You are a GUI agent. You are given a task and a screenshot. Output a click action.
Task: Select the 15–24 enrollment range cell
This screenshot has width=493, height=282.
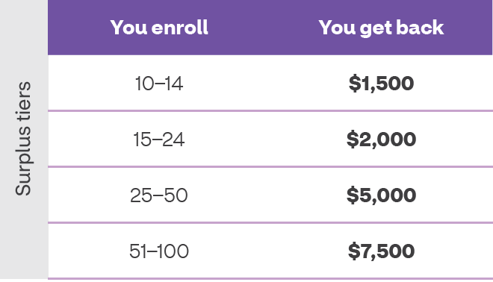[x=159, y=140]
